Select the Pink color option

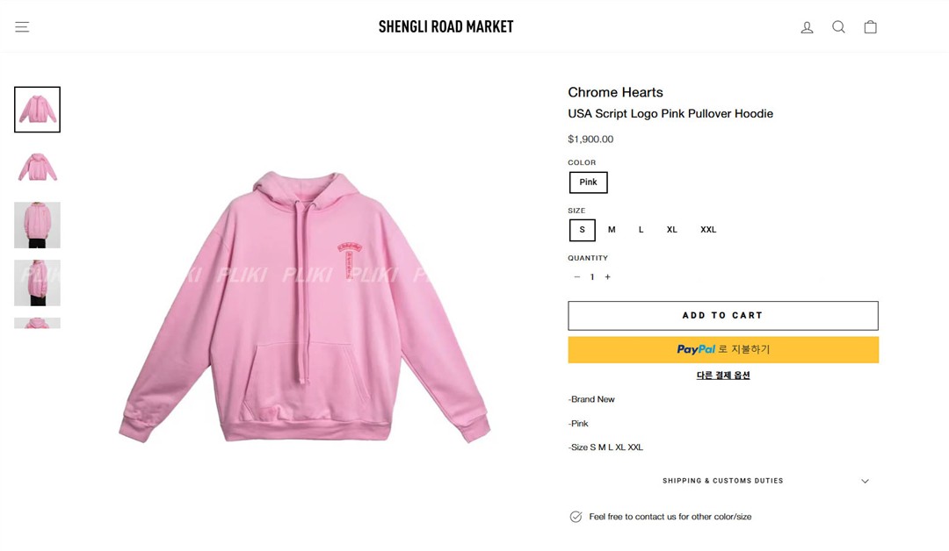[588, 182]
